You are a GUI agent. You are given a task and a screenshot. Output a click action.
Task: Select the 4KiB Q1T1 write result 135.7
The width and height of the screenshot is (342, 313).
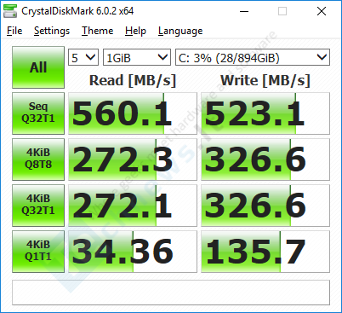[x=265, y=252]
